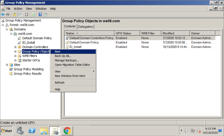Choose Manage Backups... from context menu
224x136 pixels.
click(x=73, y=61)
